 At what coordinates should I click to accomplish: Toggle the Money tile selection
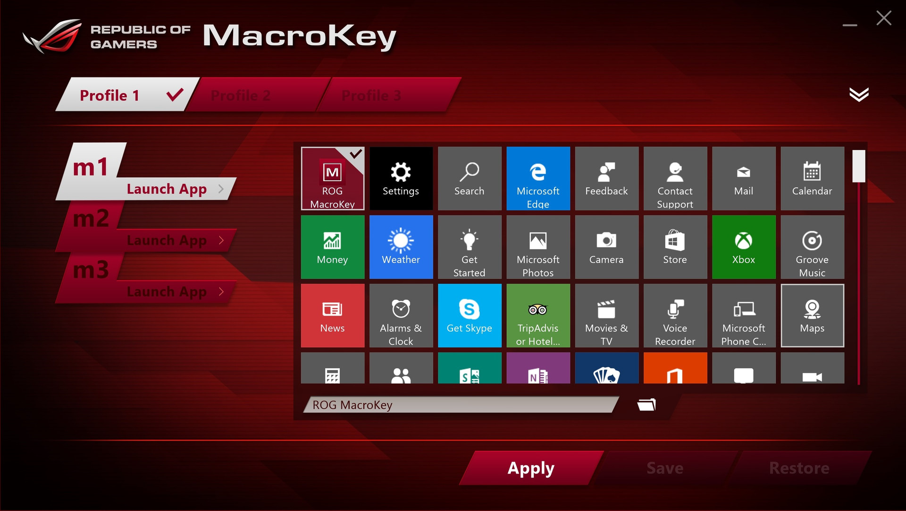(332, 247)
